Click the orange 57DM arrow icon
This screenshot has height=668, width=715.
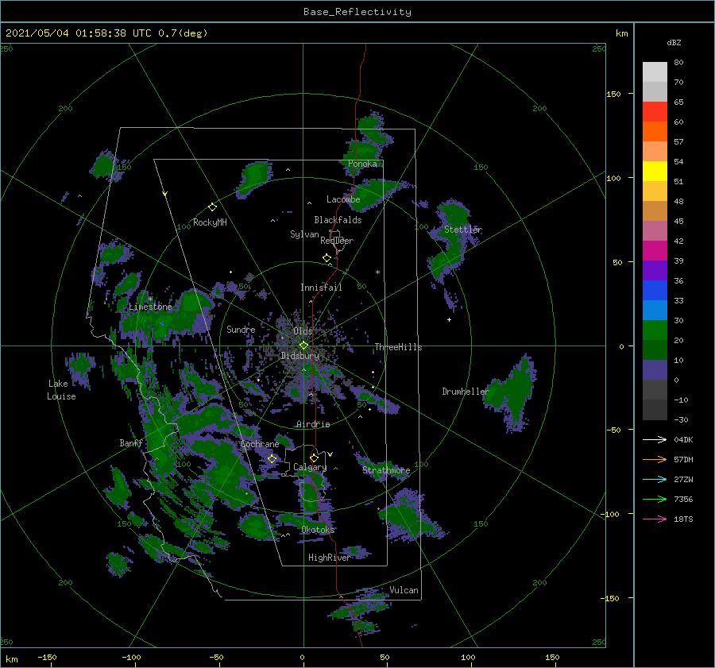point(655,460)
